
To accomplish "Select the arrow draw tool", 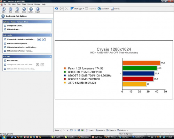I will click(x=68, y=130).
